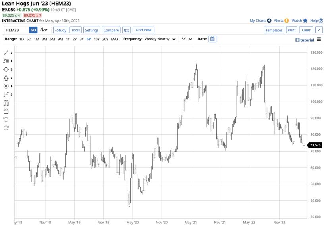Click the 73.575 current price label
The image size is (332, 238).
[x=315, y=145]
